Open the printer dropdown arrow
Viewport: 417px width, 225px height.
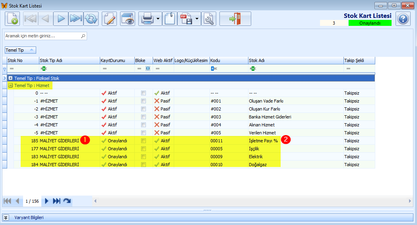coord(158,19)
